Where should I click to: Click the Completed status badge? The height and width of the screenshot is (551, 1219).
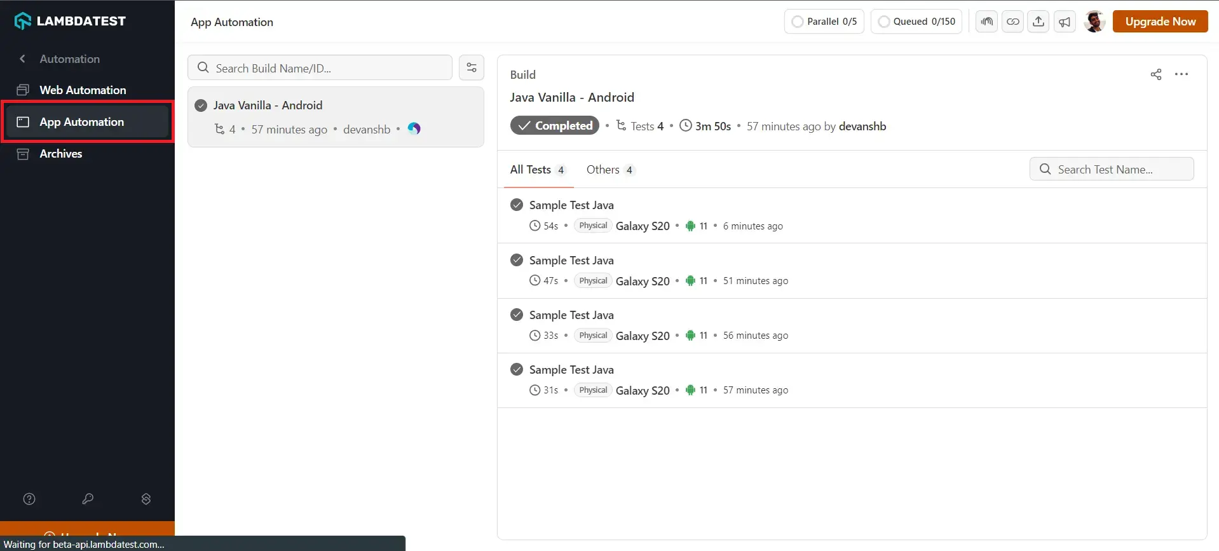[555, 126]
